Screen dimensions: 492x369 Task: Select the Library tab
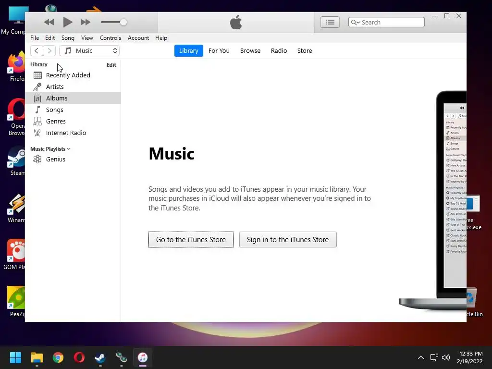tap(188, 51)
